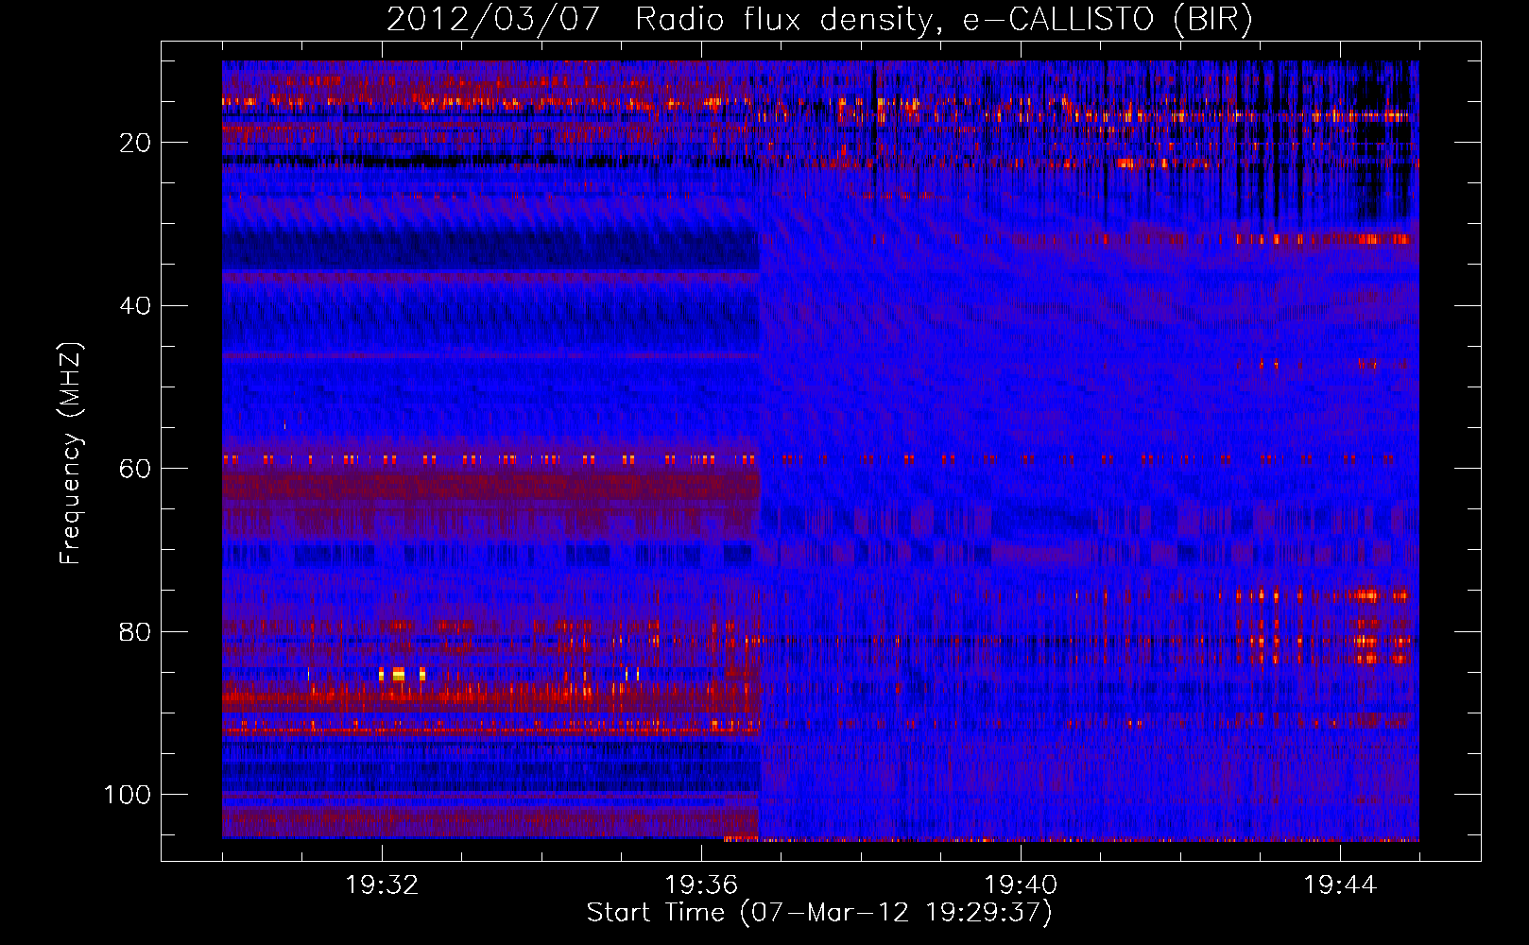The height and width of the screenshot is (945, 1529).
Task: Click the 'Start Time (07-Mar-12 19:29:37)' x-axis label
Action: (819, 913)
